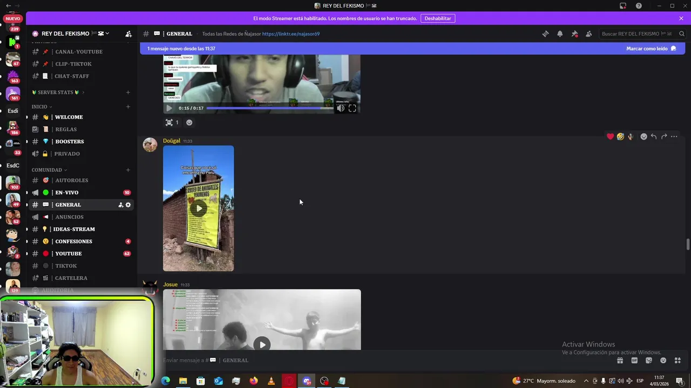Open the YOUTUBE channel with 62 mentions

pos(81,253)
